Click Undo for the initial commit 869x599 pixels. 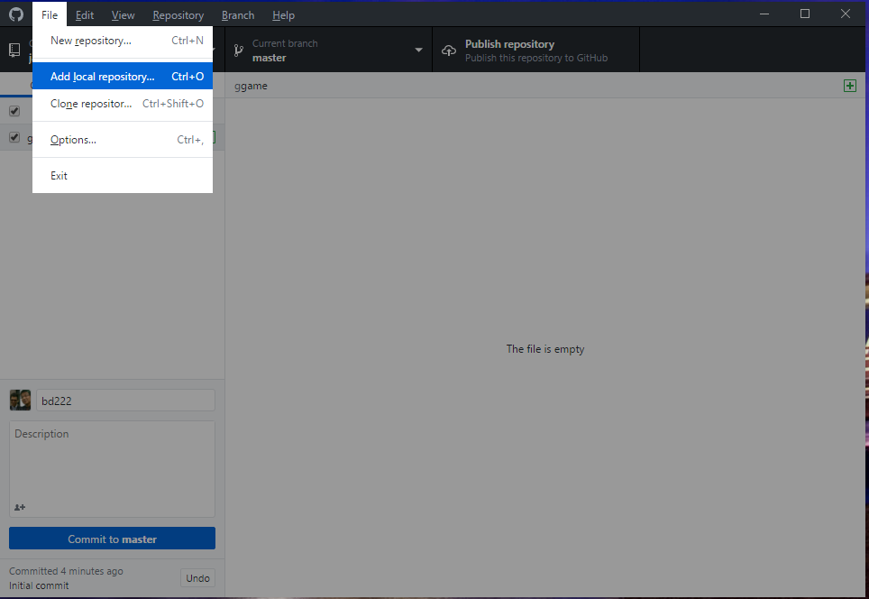pyautogui.click(x=197, y=578)
